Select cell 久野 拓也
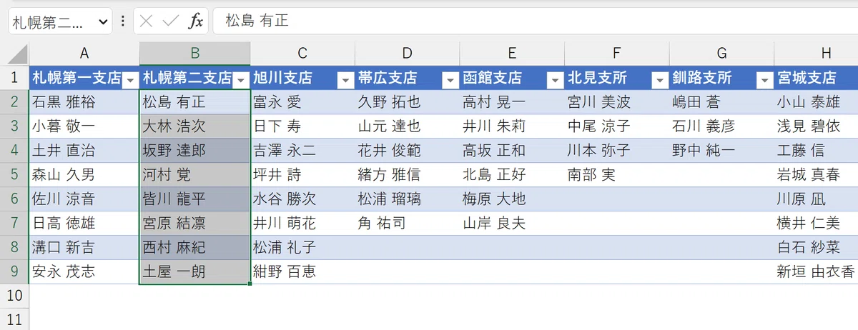The image size is (858, 330). [x=407, y=102]
